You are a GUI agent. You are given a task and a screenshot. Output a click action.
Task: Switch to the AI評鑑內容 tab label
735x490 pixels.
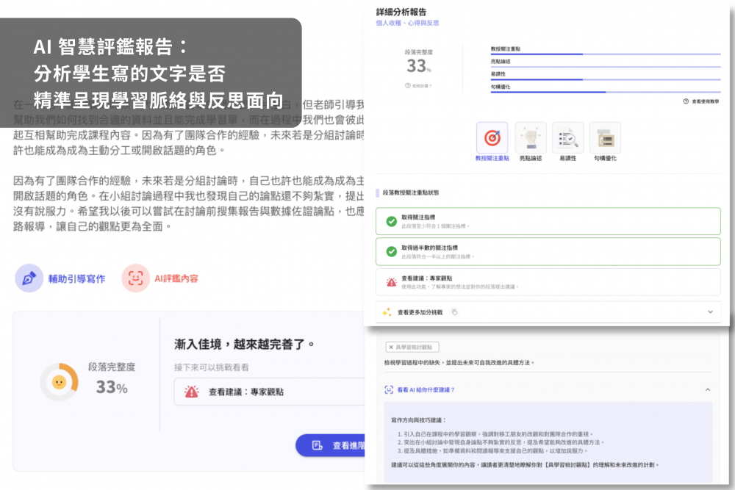[x=176, y=279]
